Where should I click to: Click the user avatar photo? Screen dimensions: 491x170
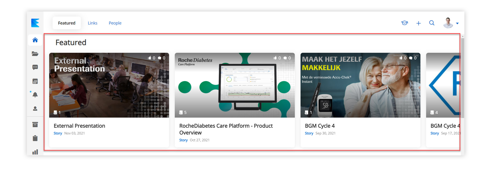pos(448,23)
